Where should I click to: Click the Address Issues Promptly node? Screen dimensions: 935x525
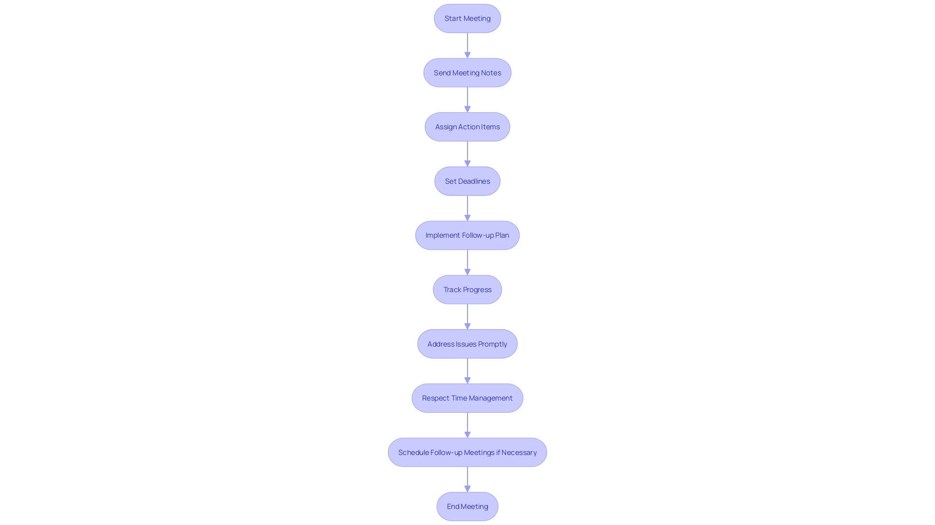(467, 344)
